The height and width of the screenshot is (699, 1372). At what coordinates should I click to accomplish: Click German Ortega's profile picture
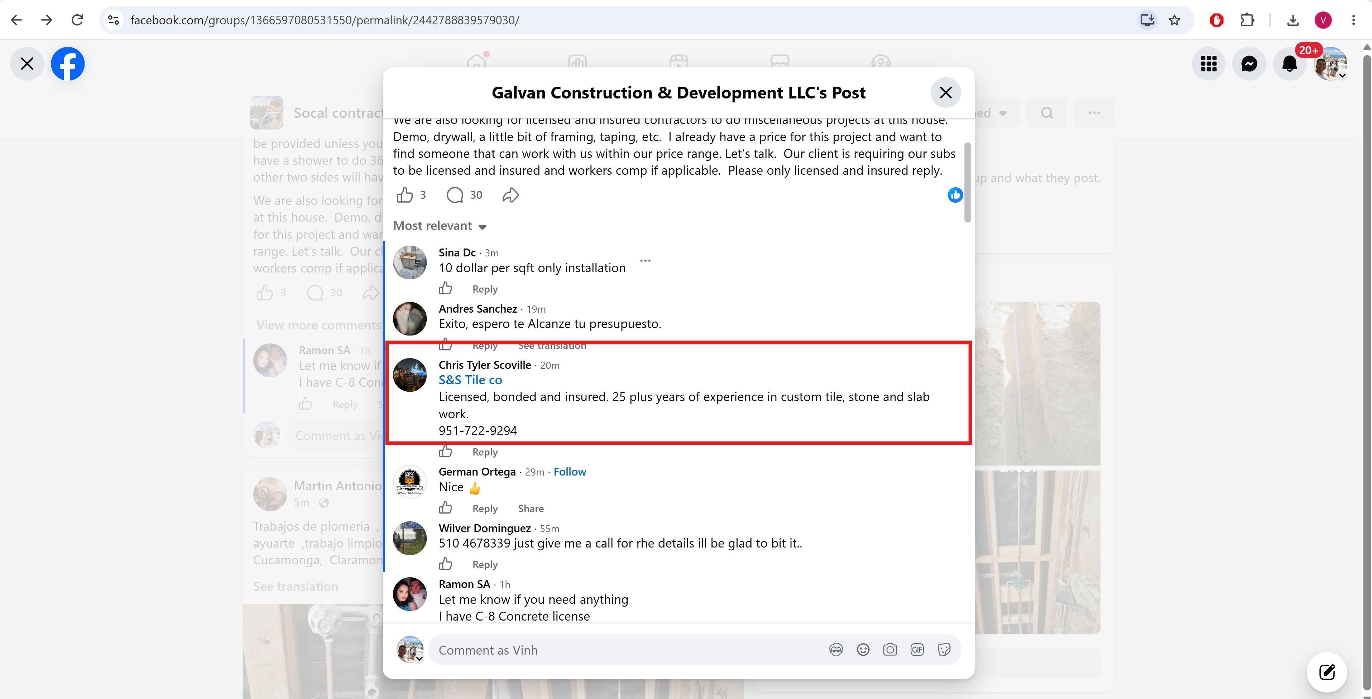coord(409,481)
